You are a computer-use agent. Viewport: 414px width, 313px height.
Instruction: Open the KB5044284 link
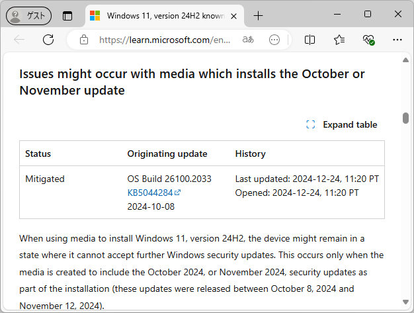[x=150, y=193]
